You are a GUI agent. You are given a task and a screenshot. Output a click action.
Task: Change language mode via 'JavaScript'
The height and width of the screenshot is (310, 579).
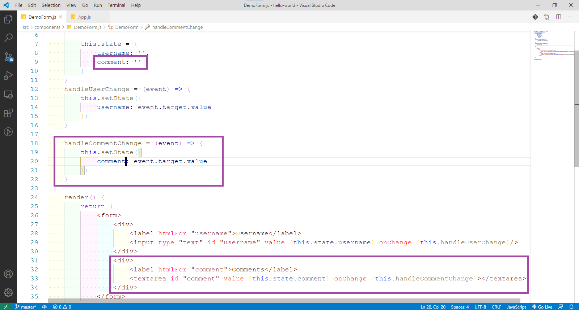[x=516, y=307]
